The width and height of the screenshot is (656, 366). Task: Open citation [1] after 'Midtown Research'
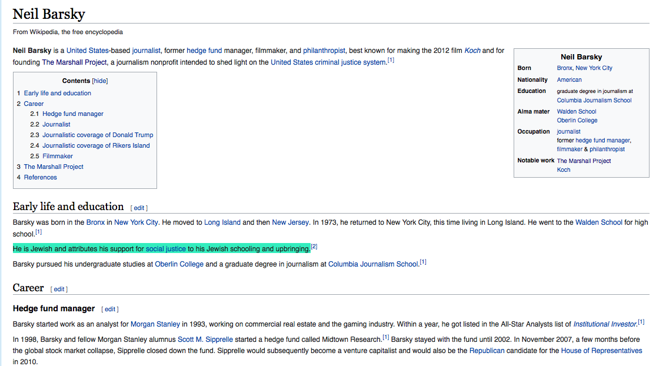386,337
